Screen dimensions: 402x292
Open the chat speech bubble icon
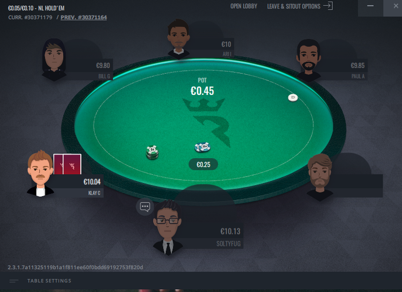click(145, 206)
